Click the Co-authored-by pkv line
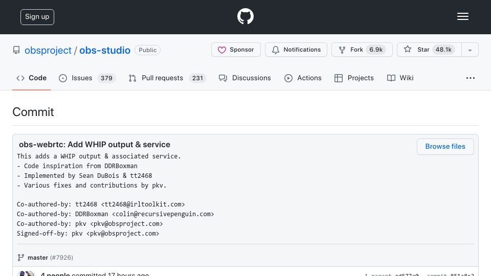 click(x=90, y=224)
